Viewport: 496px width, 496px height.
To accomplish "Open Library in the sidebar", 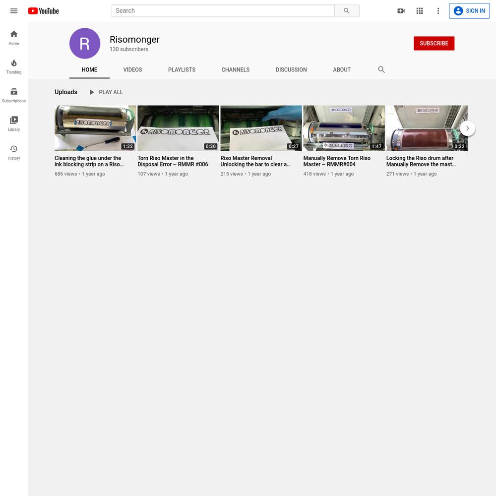I will point(14,124).
